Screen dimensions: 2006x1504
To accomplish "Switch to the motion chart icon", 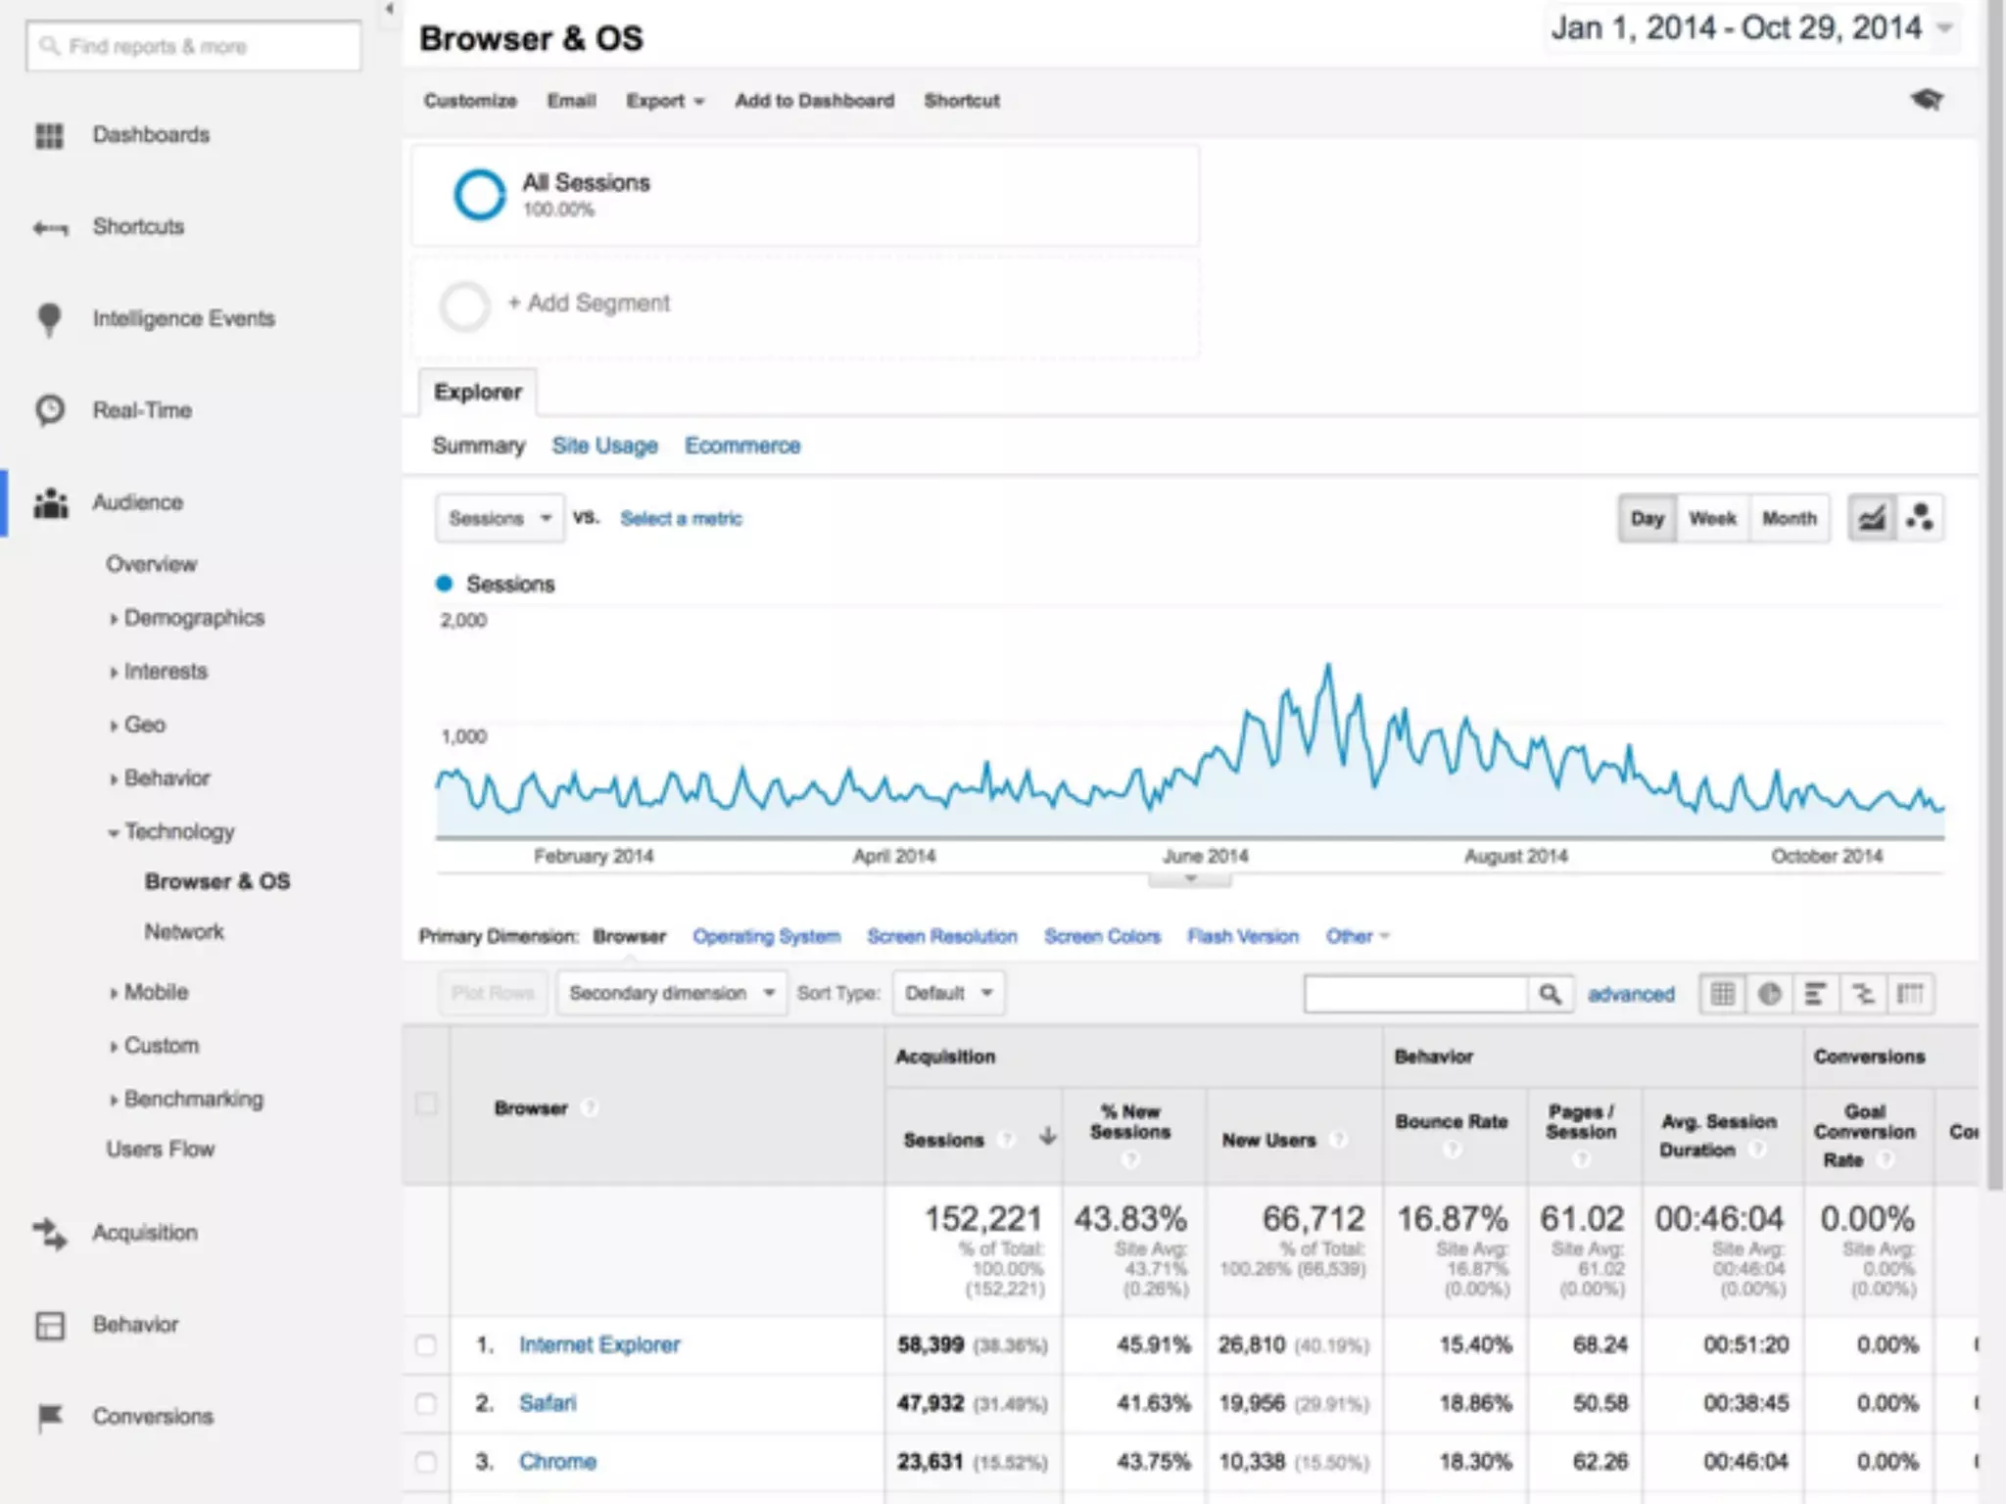I will [x=1920, y=518].
